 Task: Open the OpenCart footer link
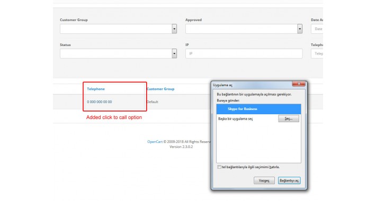click(x=155, y=142)
